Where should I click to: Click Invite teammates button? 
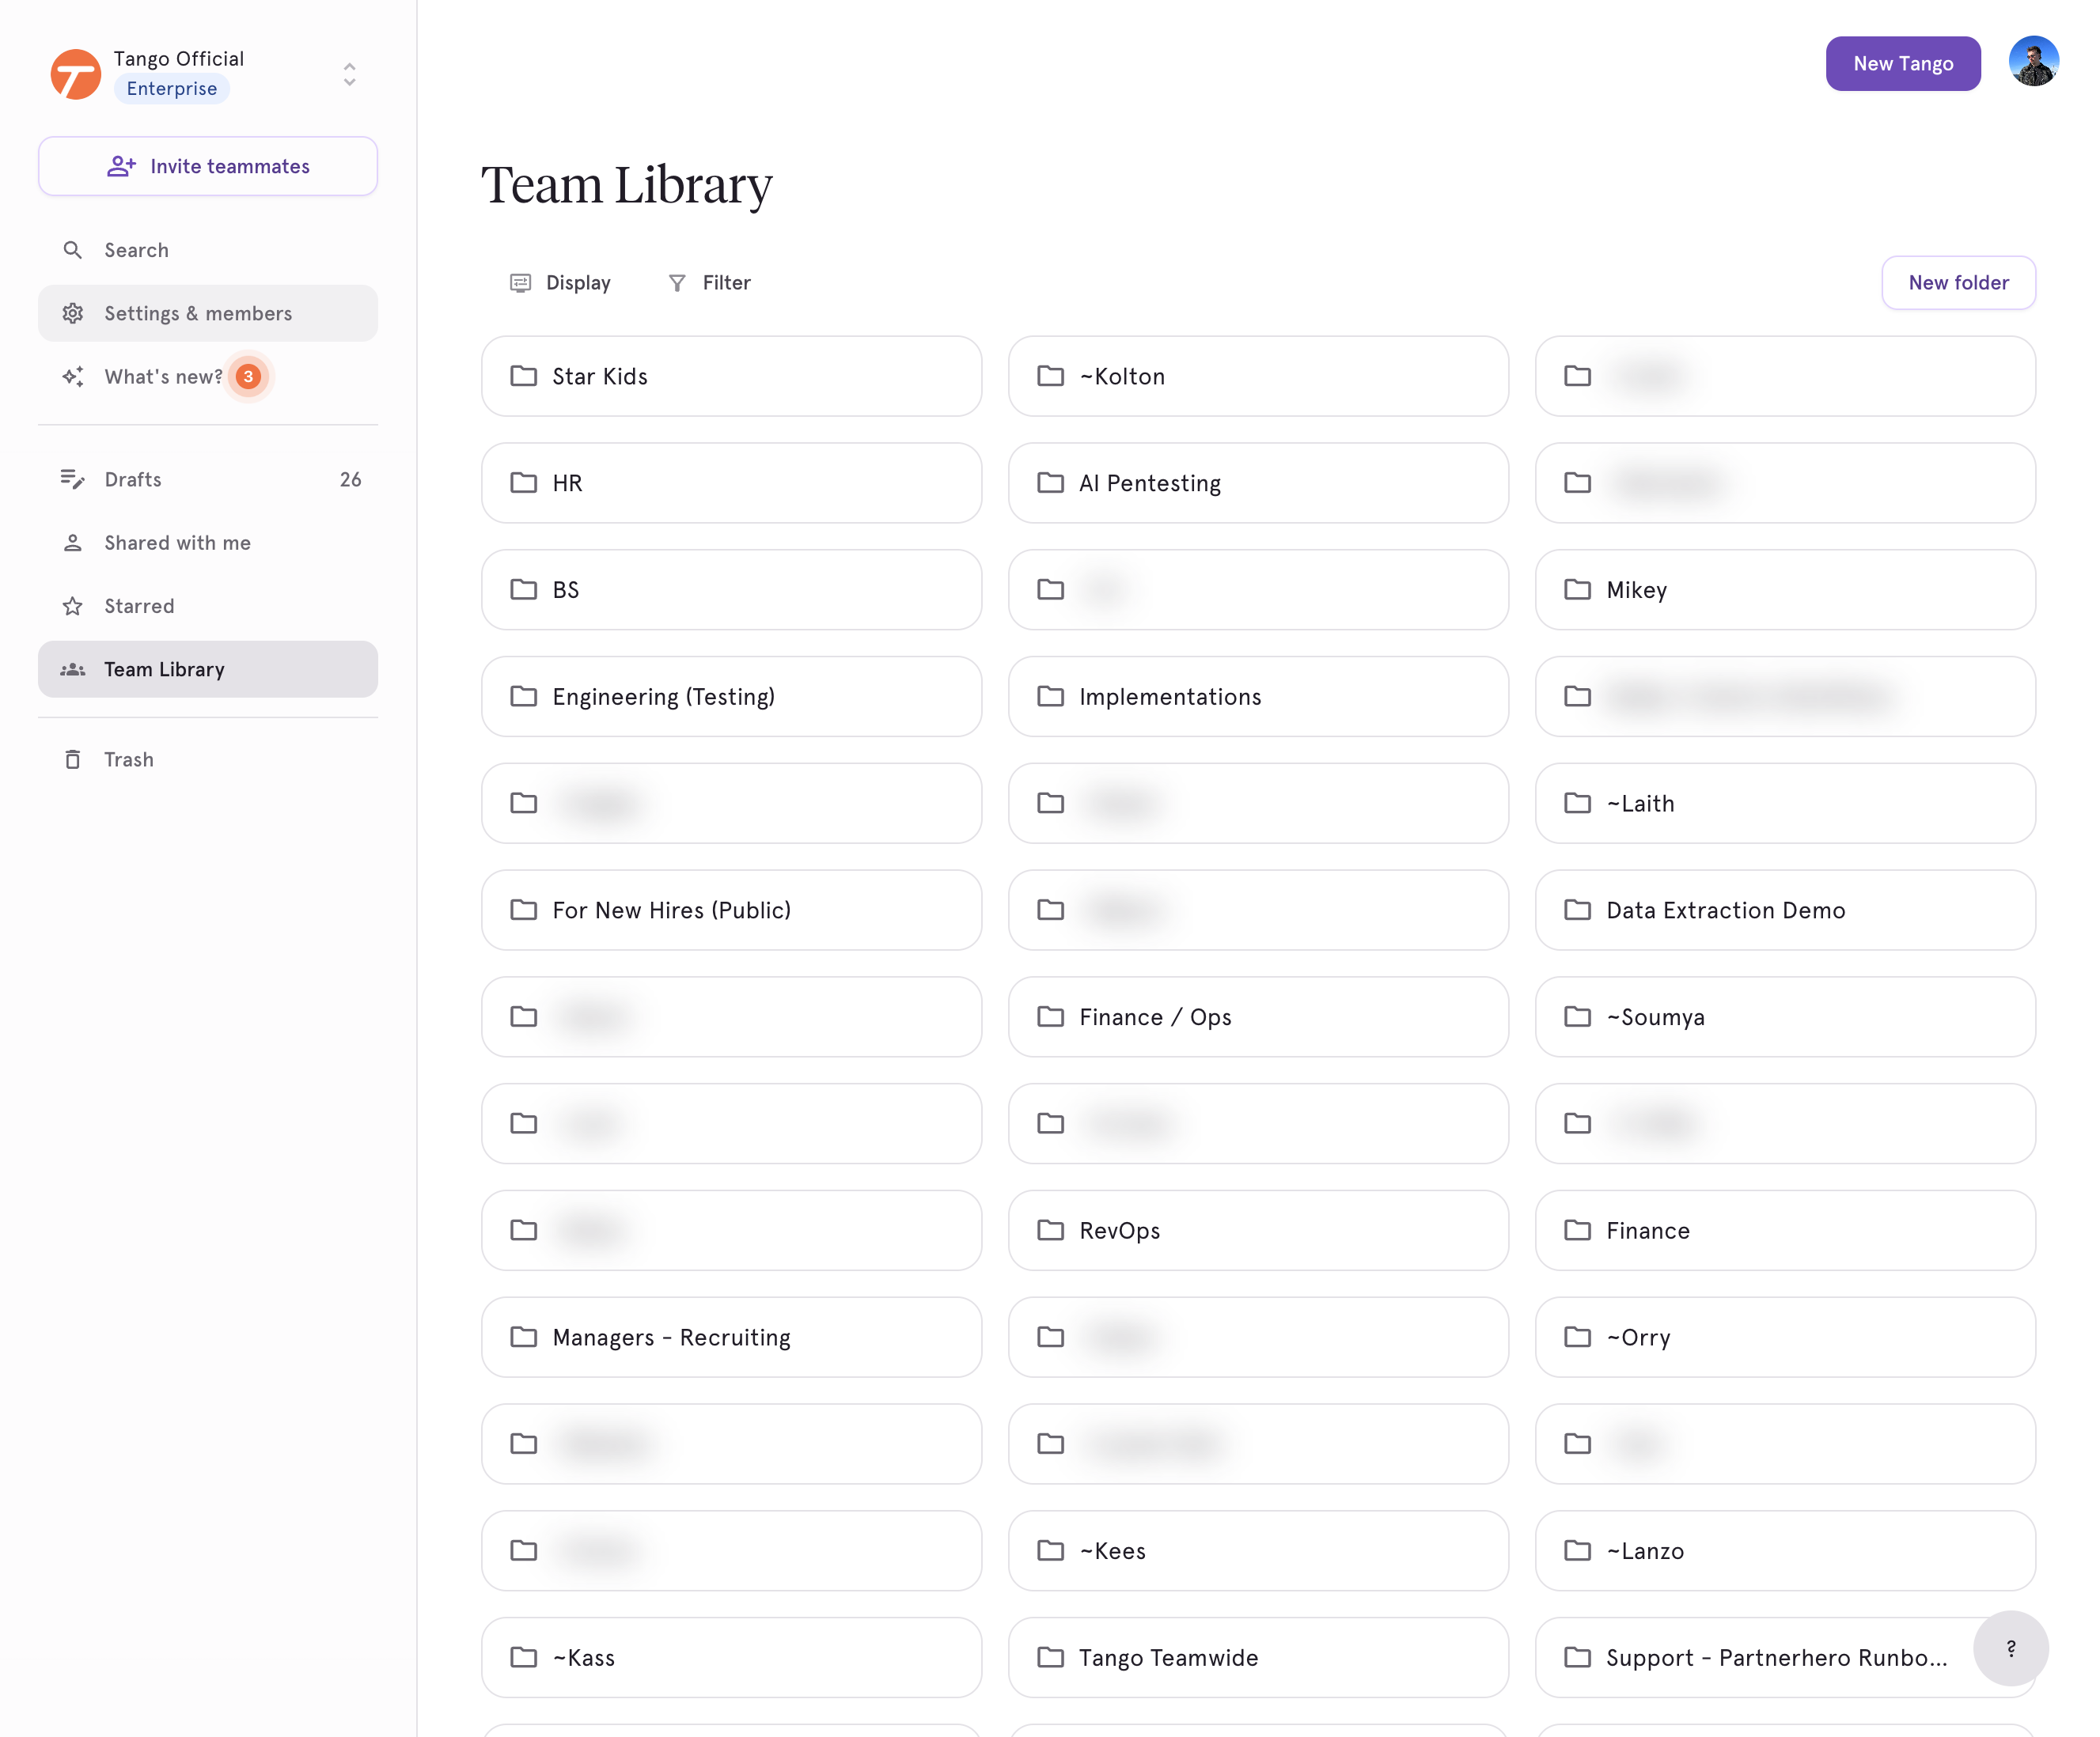208,166
